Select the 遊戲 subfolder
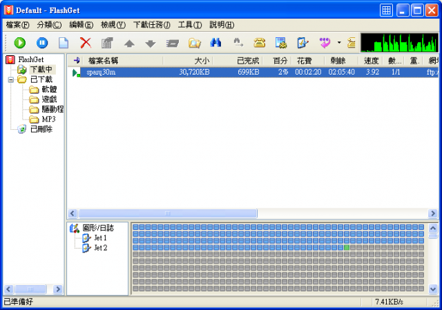The width and height of the screenshot is (442, 310). click(49, 99)
